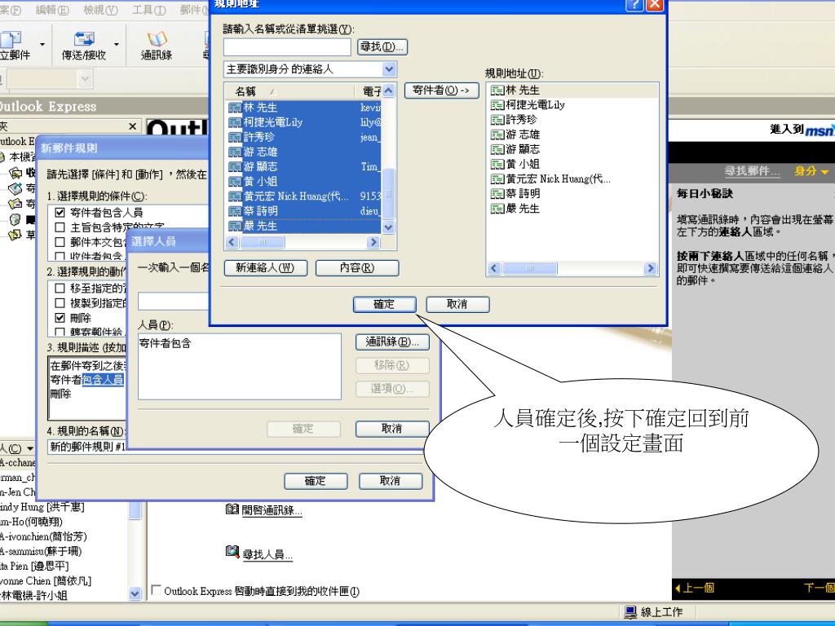
Task: Click the 尋找人員 search icon
Action: [x=232, y=552]
